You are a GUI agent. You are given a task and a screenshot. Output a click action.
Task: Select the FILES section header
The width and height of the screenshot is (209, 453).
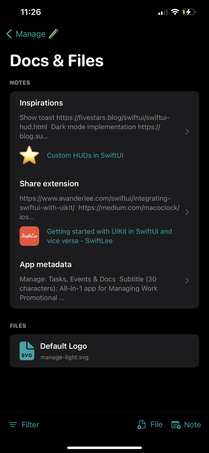19,326
